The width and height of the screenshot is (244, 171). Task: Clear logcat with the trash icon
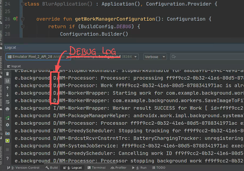pyautogui.click(x=8, y=74)
